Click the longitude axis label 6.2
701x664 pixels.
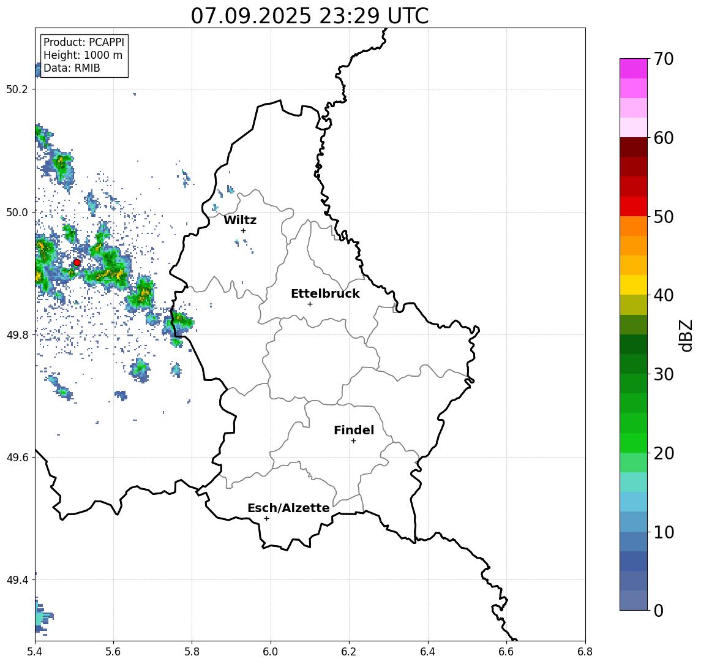click(x=349, y=652)
